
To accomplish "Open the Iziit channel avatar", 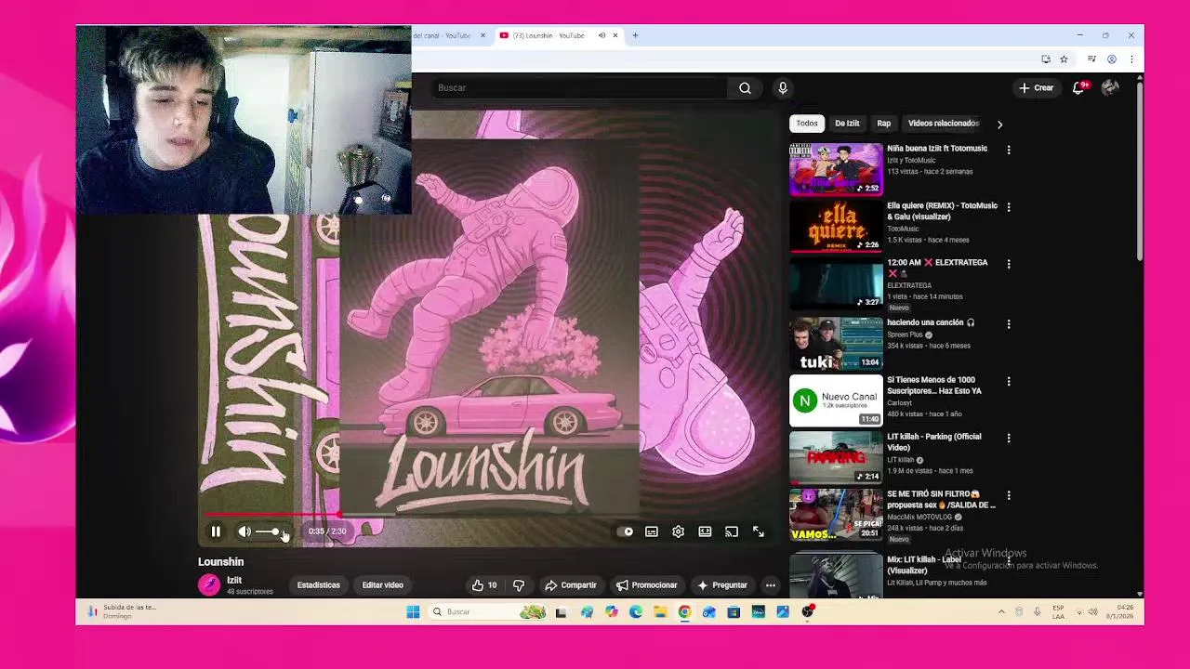I will pyautogui.click(x=209, y=584).
